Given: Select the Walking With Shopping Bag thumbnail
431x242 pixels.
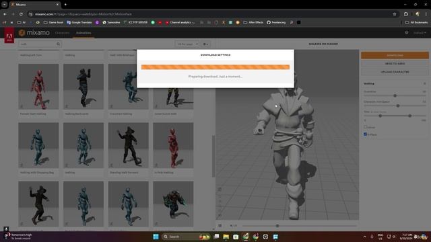Looking at the screenshot, I should (38, 145).
